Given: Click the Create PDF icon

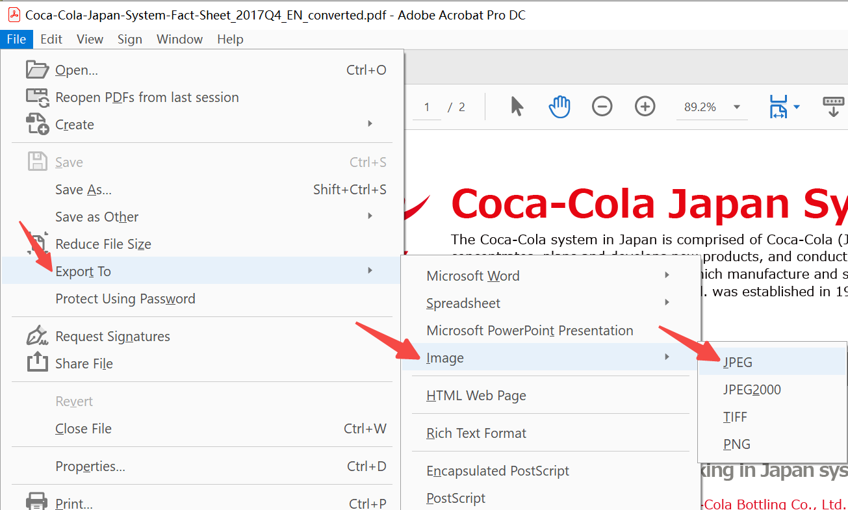Looking at the screenshot, I should pos(38,124).
